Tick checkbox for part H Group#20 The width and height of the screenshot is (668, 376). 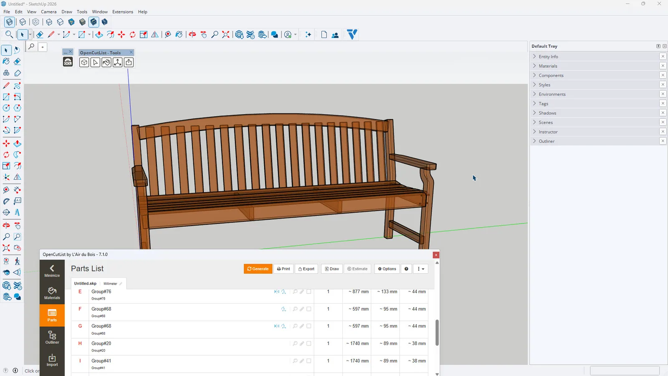click(x=309, y=343)
